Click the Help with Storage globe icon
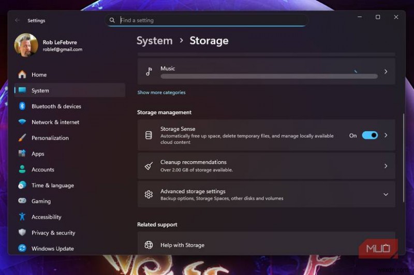Screen dimensions: 414x275 tap(149, 245)
